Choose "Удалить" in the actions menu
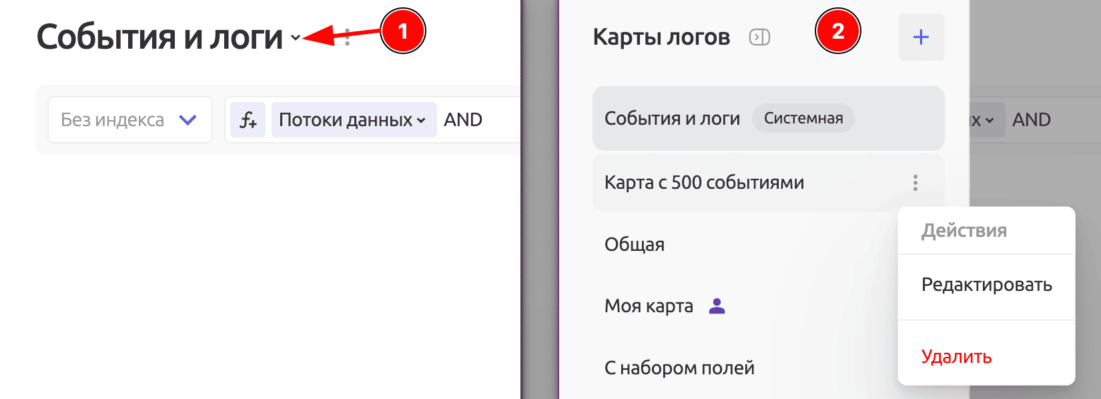Viewport: 1101px width, 399px height. tap(956, 357)
